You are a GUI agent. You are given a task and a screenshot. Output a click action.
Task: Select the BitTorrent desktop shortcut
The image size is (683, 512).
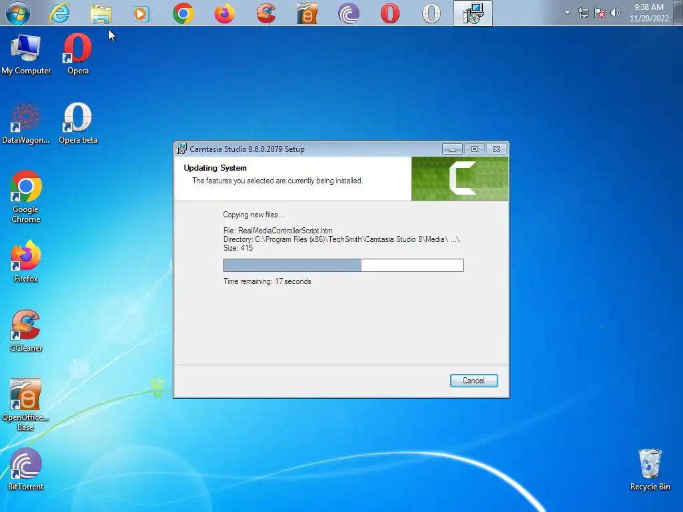[26, 470]
